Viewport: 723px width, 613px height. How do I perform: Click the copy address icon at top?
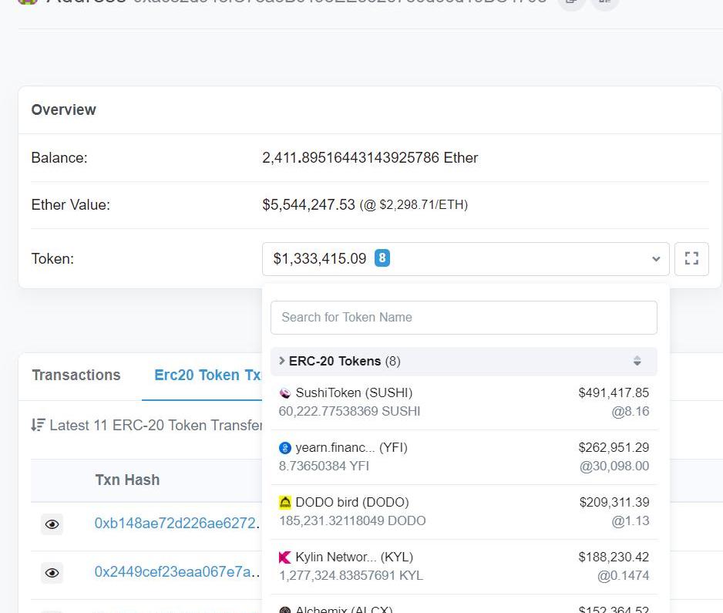click(x=571, y=2)
